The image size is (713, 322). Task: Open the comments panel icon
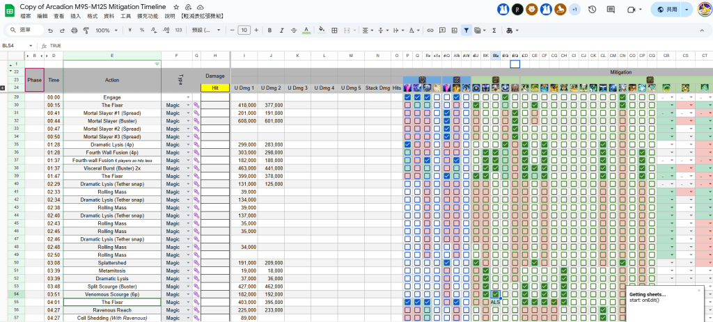pos(611,10)
